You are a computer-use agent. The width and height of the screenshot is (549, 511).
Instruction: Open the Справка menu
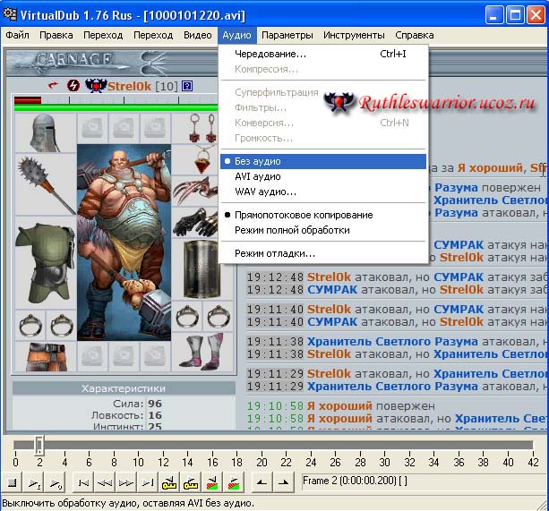click(414, 35)
